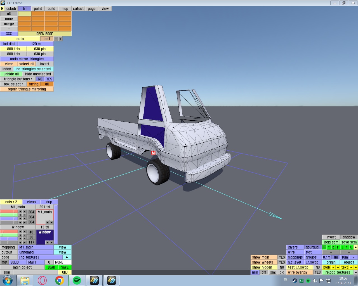Image resolution: width=358 pixels, height=286 pixels.
Task: Click undo mirror triangles
Action: [x=27, y=59]
